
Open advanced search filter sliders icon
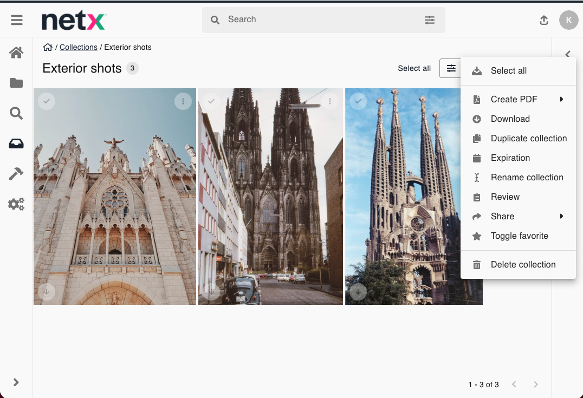click(429, 20)
